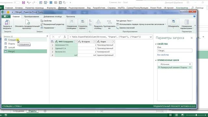Open the Manage (Управление) dropdown

48,28
